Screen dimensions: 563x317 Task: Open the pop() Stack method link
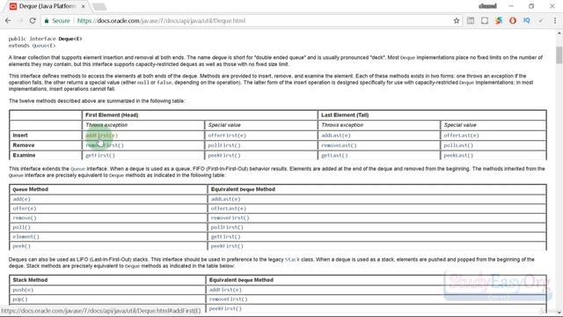[x=20, y=299]
